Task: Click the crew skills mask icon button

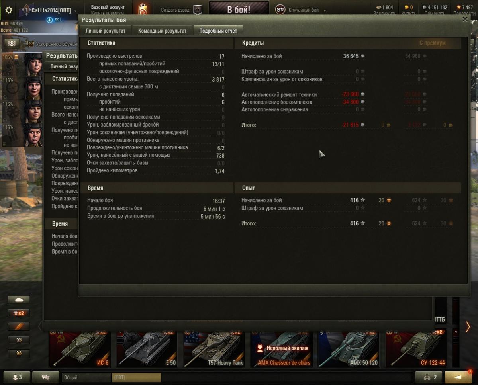Action: coord(11,43)
